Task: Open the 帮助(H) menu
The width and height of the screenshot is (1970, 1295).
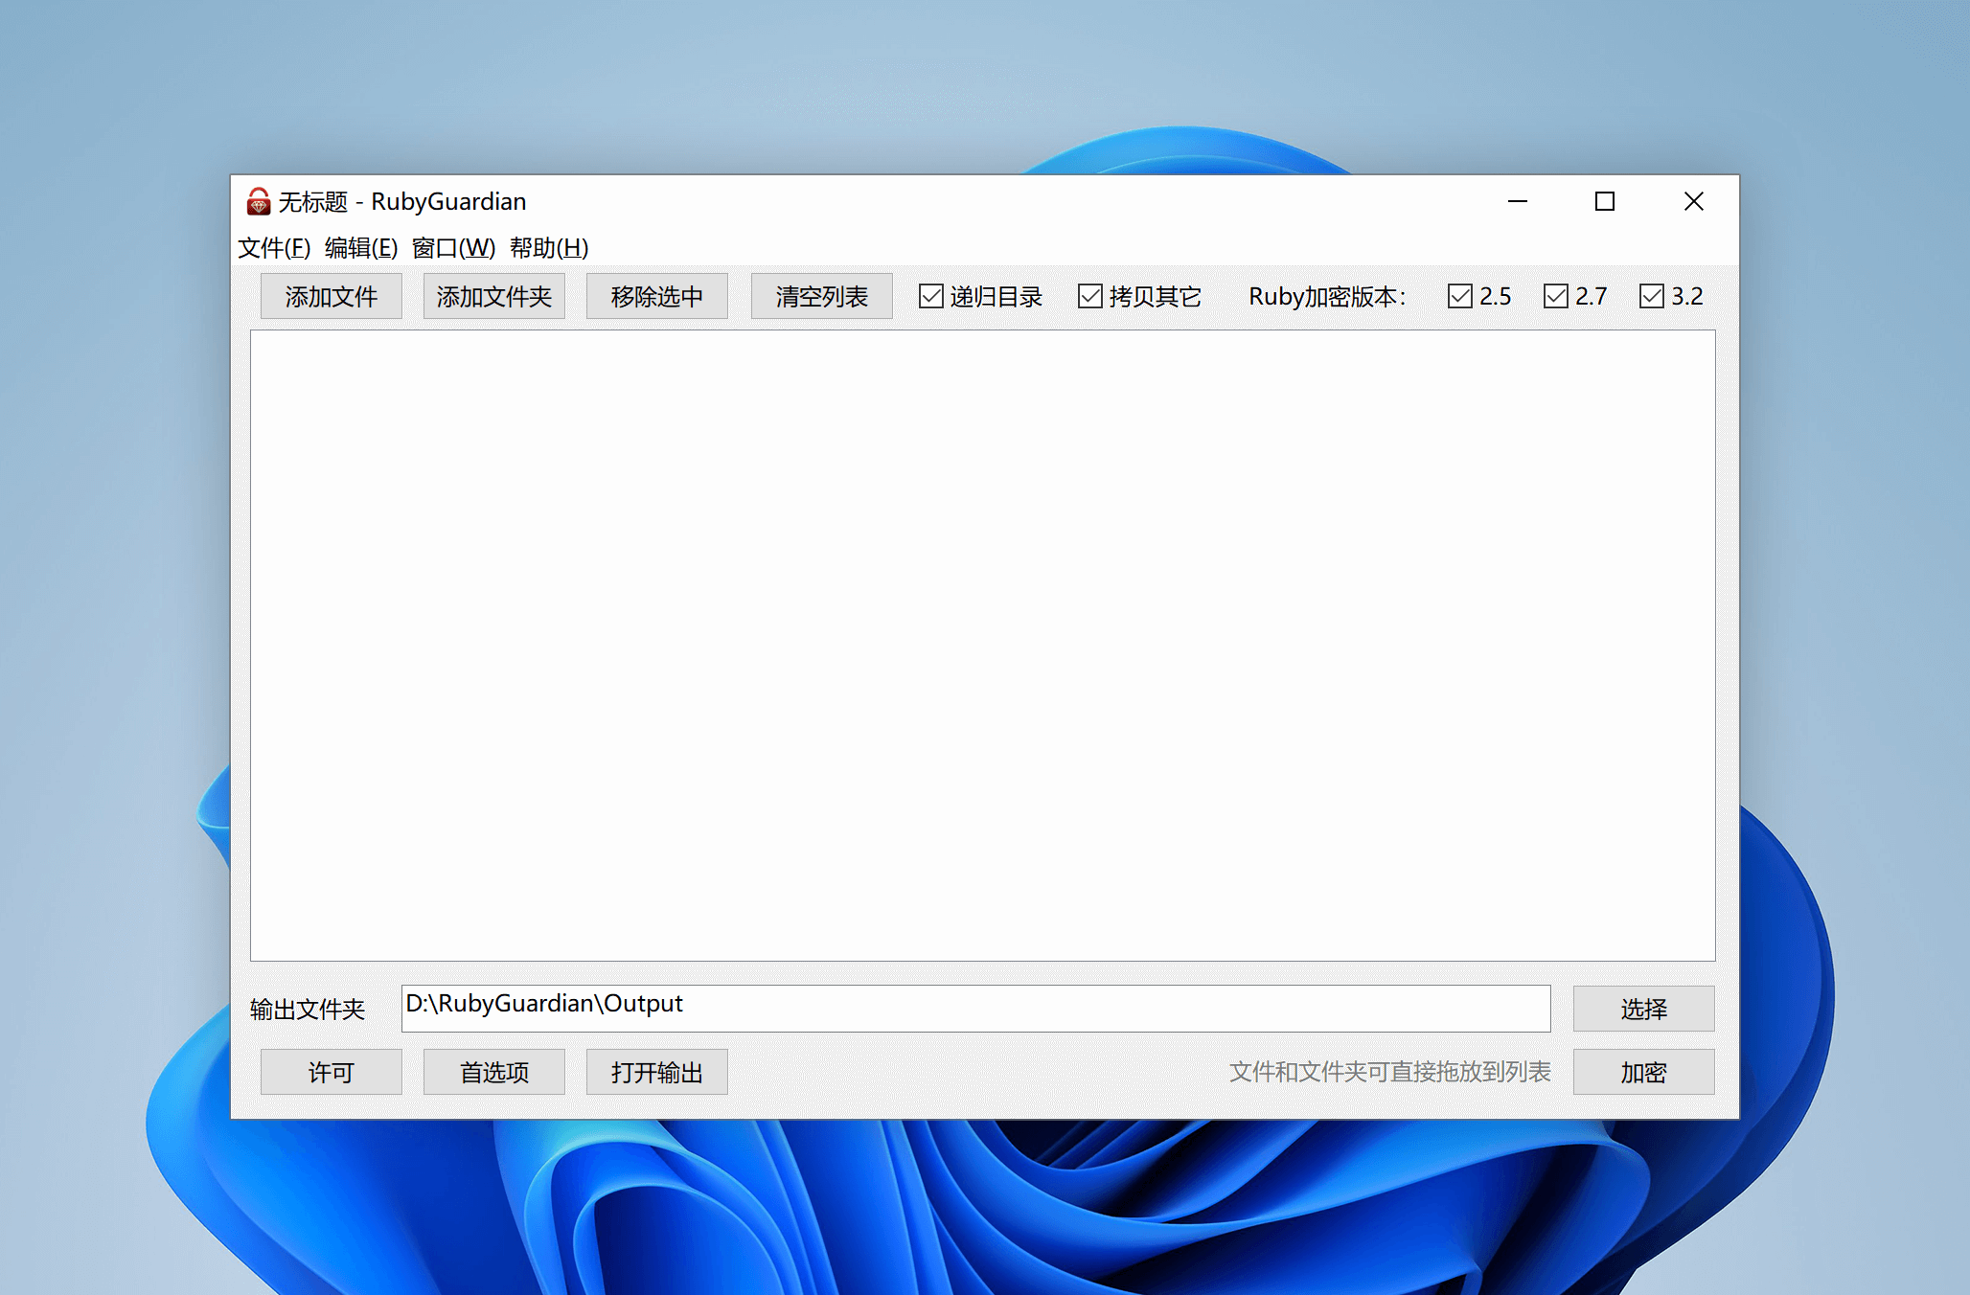Action: [x=549, y=248]
